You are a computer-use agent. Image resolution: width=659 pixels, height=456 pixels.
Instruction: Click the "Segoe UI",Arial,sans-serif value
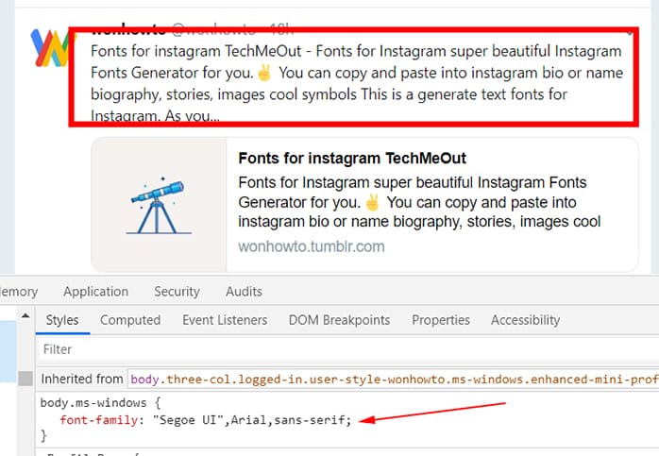click(x=249, y=420)
